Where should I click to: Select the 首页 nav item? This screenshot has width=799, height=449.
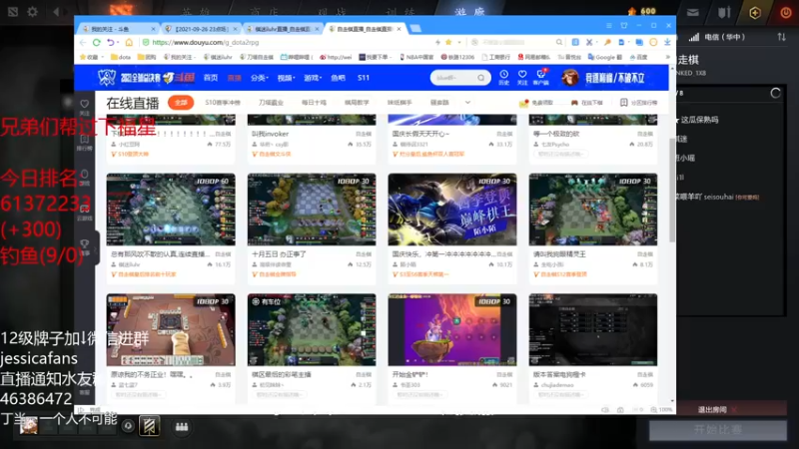pos(211,78)
